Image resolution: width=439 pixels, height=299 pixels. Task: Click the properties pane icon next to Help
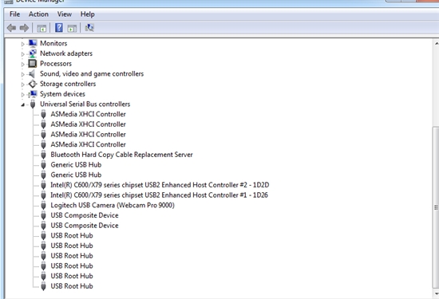coord(72,28)
